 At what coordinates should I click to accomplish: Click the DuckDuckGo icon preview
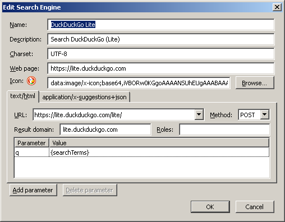31,81
